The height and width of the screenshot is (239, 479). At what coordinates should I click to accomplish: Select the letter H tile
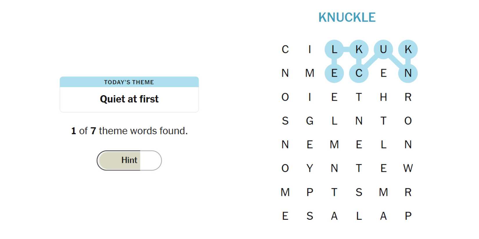click(x=383, y=97)
